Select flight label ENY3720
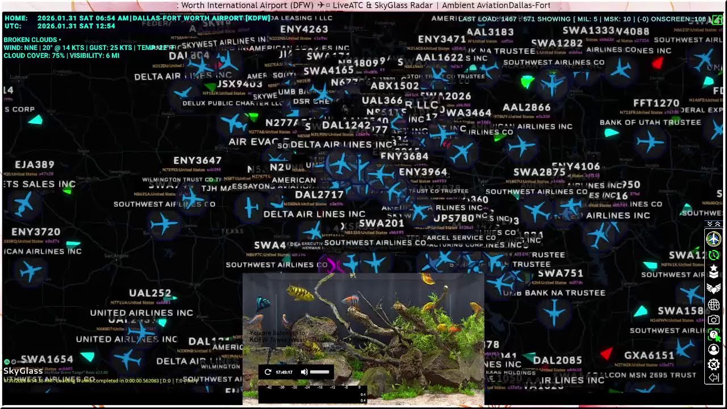Screen dimensions: 727x409 [36, 232]
